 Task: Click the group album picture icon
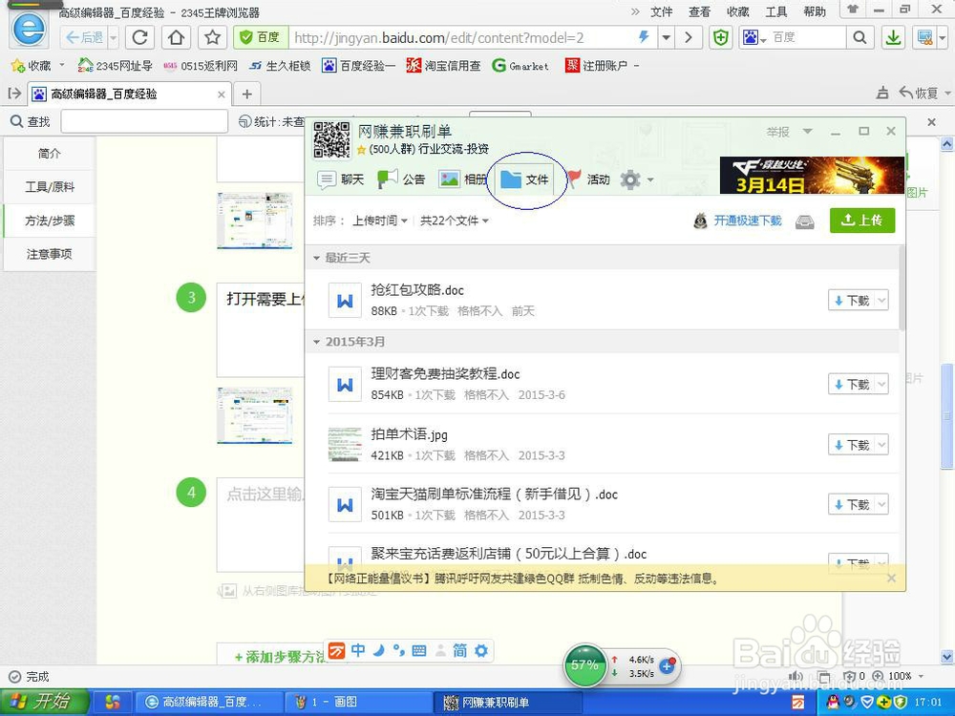point(450,179)
